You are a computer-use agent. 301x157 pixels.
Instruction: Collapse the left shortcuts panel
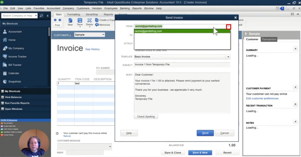(48, 16)
